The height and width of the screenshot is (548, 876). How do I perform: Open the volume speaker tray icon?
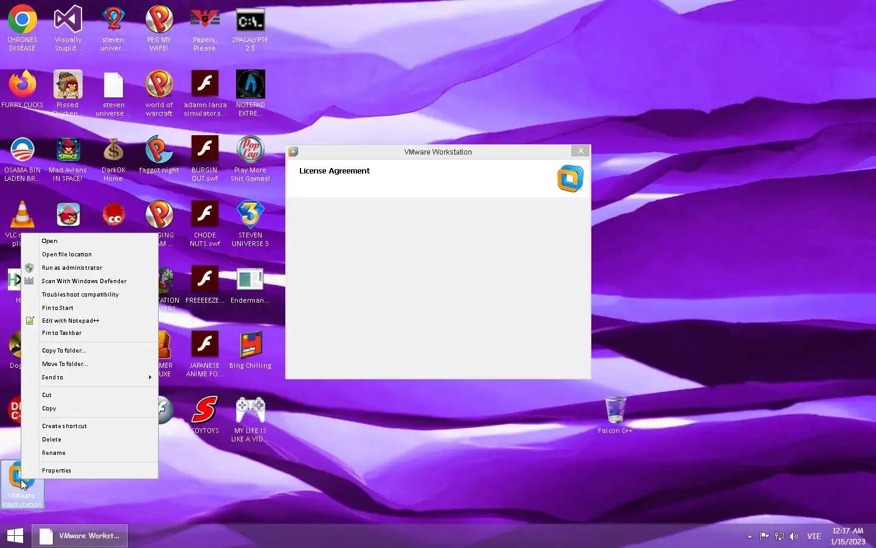tap(793, 536)
